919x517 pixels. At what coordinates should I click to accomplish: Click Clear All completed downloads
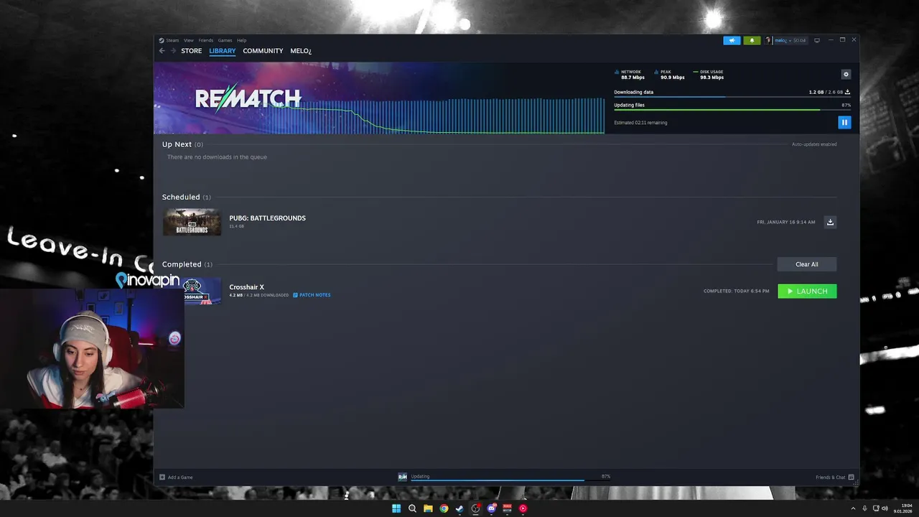[807, 264]
